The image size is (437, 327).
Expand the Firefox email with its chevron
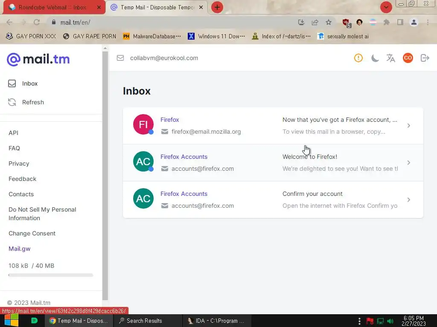click(x=408, y=126)
